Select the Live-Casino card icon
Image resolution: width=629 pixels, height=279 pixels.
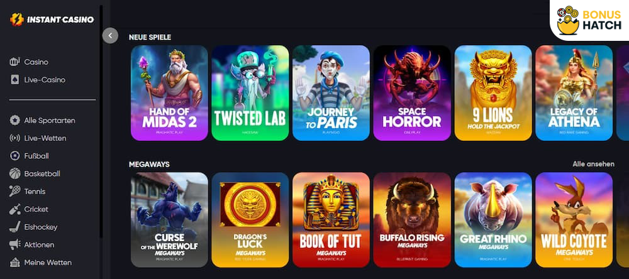14,80
